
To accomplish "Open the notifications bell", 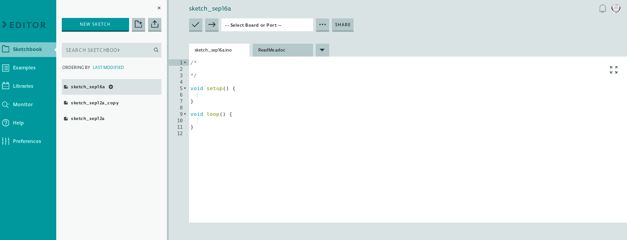I will pyautogui.click(x=602, y=9).
